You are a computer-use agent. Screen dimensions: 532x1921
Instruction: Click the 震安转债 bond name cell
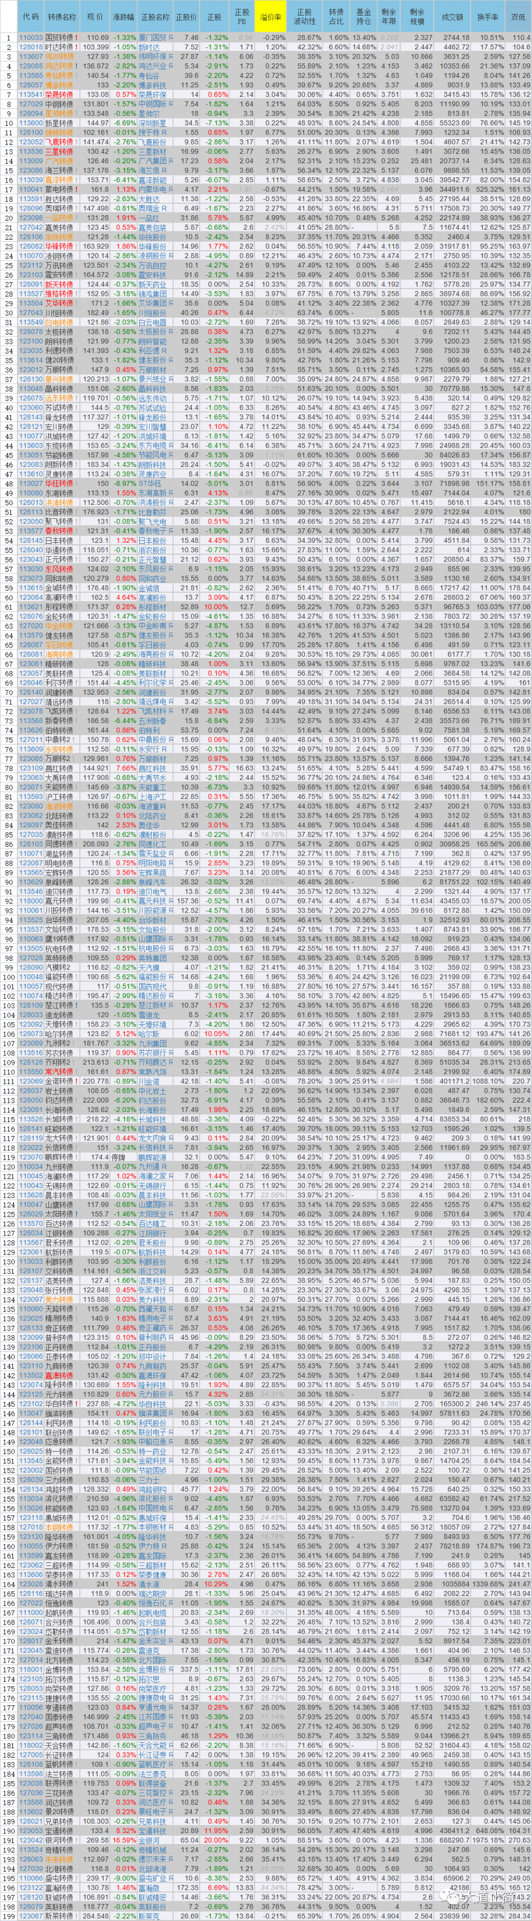click(62, 275)
